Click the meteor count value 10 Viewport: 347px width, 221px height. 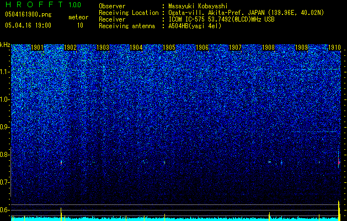click(x=80, y=25)
